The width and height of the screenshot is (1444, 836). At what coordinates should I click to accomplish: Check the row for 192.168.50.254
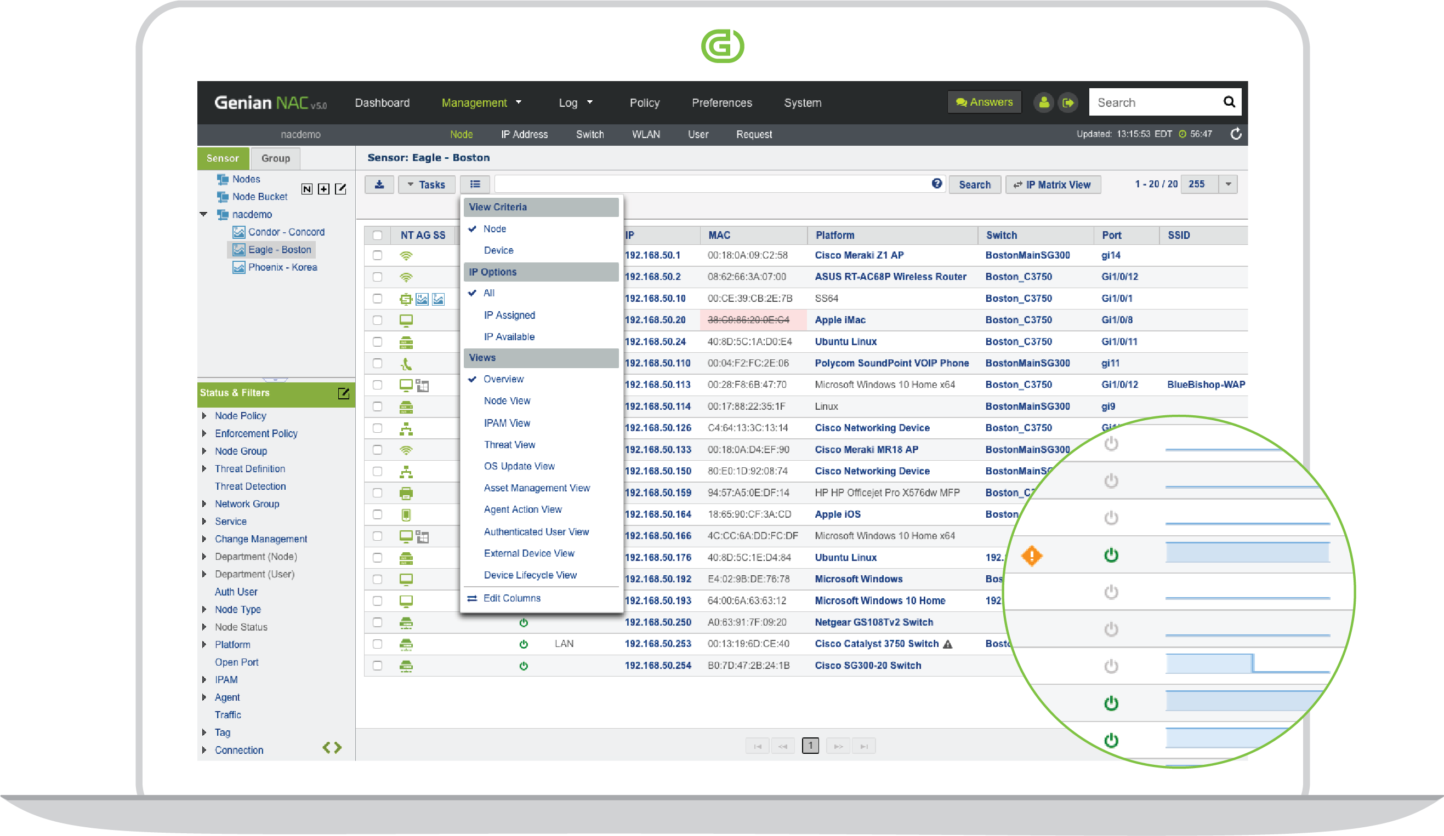click(377, 666)
